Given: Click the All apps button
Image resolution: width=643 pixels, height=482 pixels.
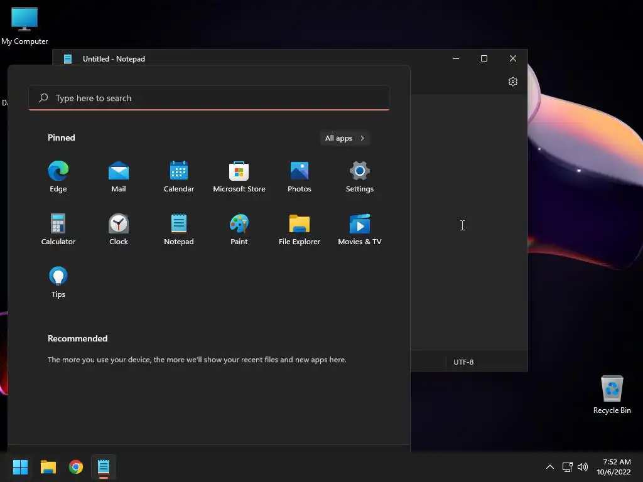Looking at the screenshot, I should click(x=345, y=138).
